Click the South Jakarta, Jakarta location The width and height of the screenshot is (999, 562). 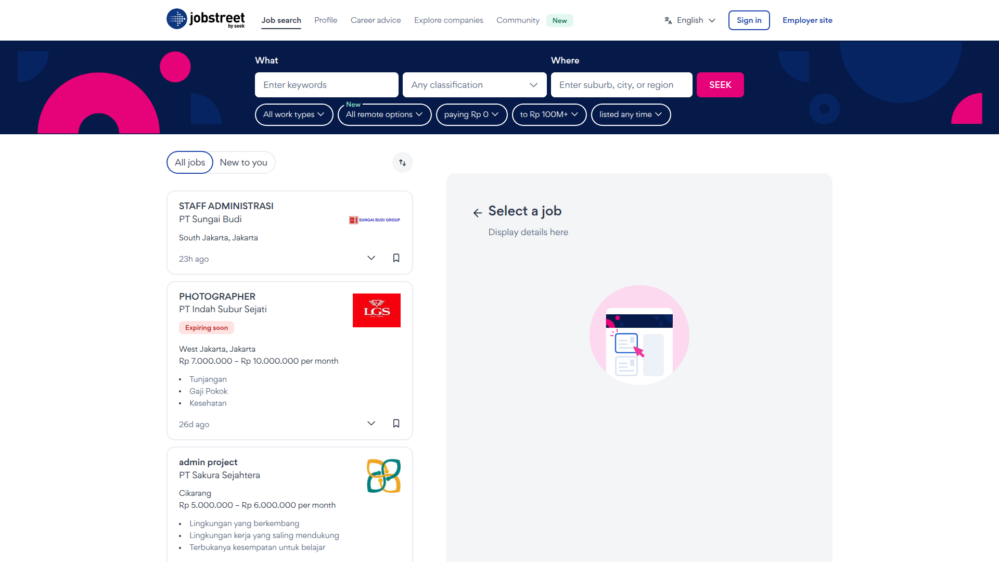pos(219,238)
